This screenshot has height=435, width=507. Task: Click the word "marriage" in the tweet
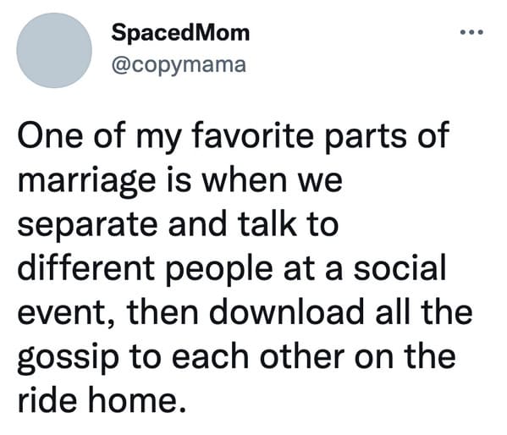87,181
